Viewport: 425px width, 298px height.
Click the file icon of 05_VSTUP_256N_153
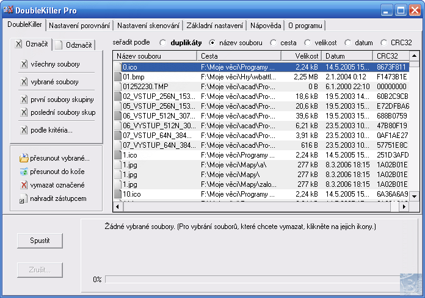click(118, 106)
